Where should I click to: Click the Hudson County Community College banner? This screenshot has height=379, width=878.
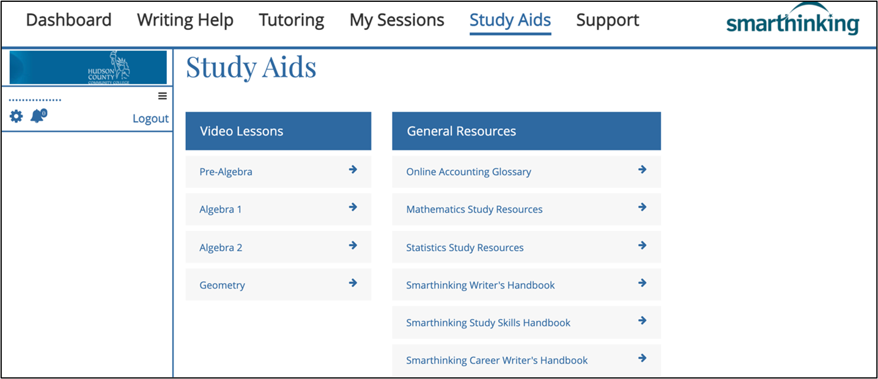88,67
